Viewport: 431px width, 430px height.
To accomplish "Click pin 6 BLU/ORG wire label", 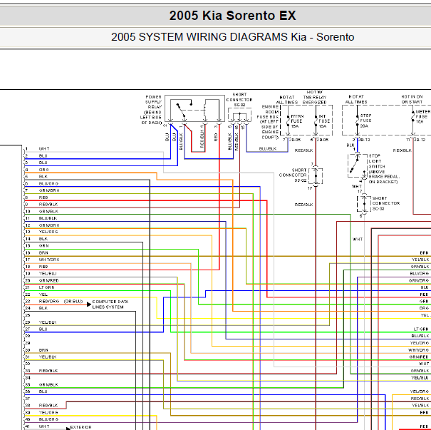I will click(x=48, y=183).
